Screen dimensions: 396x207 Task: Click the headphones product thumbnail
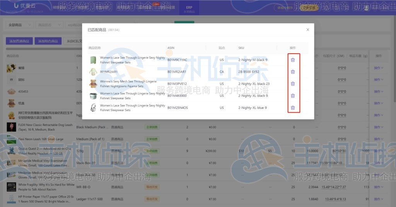(x=93, y=108)
